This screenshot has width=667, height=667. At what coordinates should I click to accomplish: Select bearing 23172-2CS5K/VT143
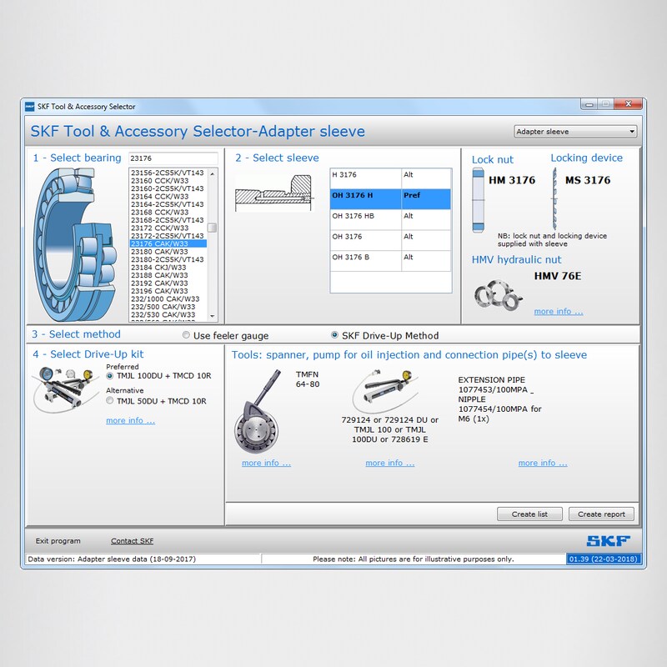pyautogui.click(x=168, y=236)
